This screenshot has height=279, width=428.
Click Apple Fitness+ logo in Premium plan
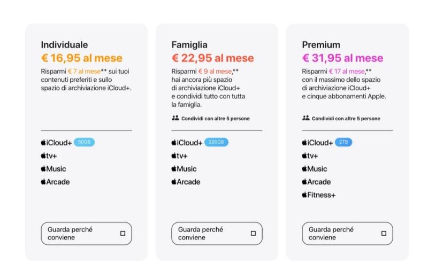(x=318, y=195)
